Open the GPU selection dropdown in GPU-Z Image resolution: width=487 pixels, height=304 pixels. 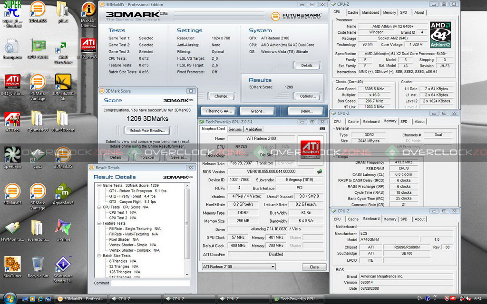(x=238, y=267)
